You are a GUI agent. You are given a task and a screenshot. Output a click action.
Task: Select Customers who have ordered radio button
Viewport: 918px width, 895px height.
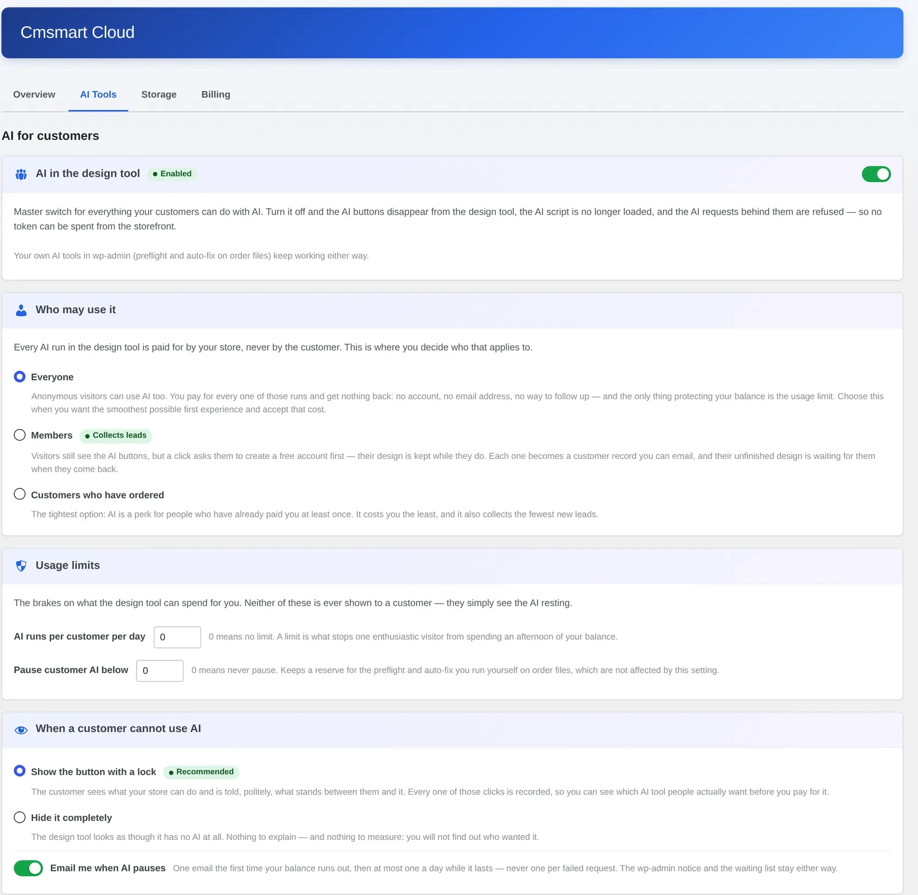coord(20,494)
